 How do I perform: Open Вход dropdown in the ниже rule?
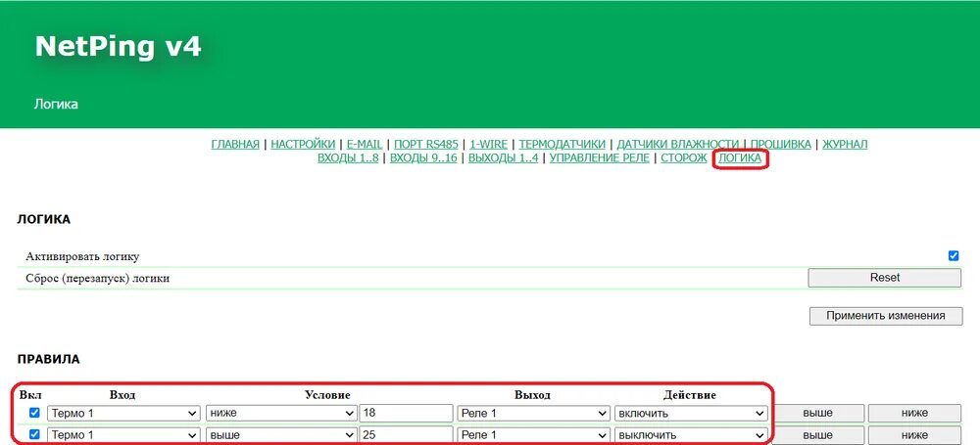coord(123,413)
